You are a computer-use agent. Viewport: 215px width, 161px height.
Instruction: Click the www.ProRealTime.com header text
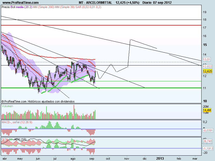(x=21, y=2)
